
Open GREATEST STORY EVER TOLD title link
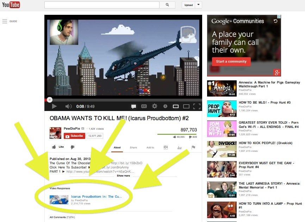tap(269, 124)
